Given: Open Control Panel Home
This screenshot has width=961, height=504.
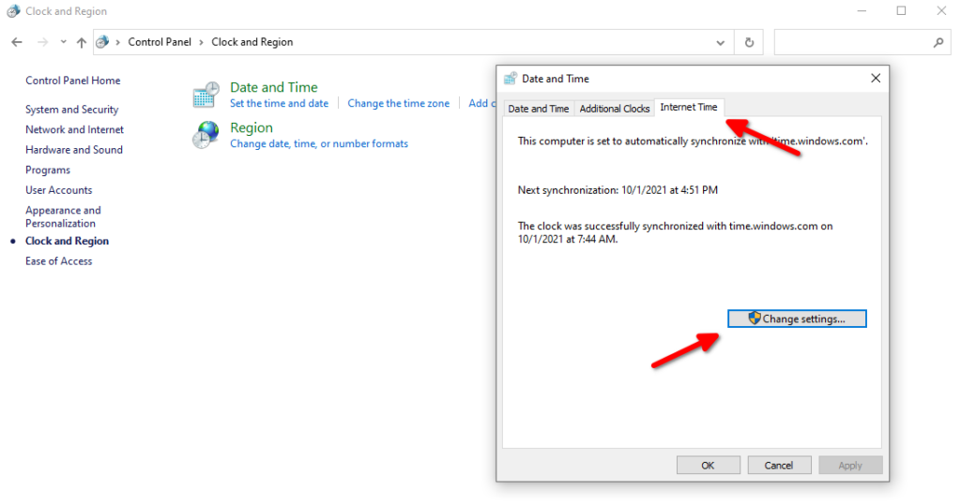Looking at the screenshot, I should (x=73, y=81).
